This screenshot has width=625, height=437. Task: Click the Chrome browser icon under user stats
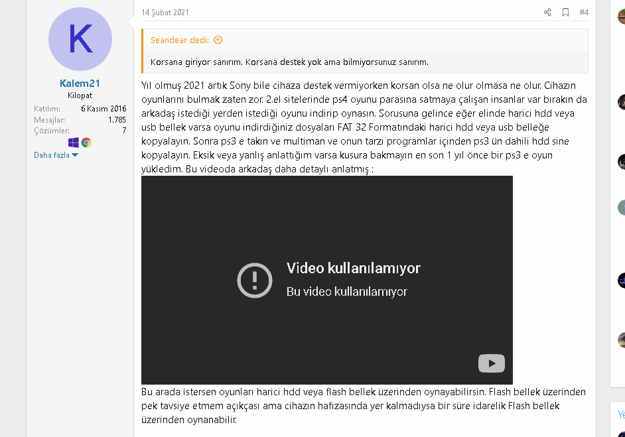86,143
